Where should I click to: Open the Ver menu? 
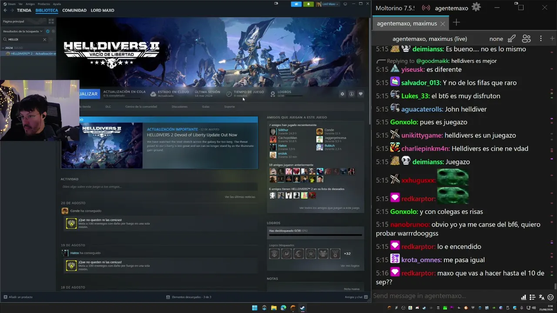coord(20,4)
